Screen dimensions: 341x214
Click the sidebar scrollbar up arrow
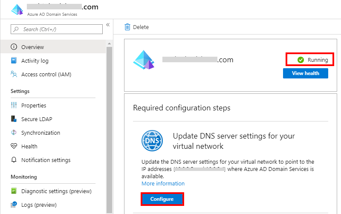(109, 43)
